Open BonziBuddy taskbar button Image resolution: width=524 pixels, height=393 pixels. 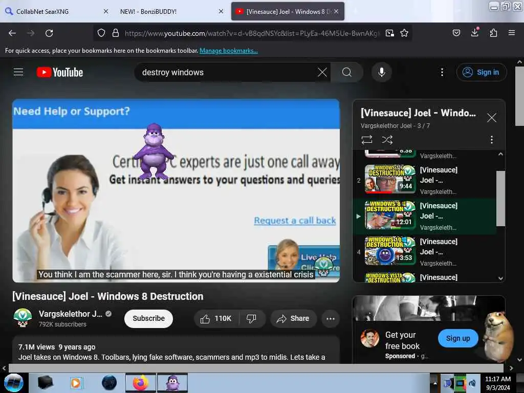[x=172, y=382]
